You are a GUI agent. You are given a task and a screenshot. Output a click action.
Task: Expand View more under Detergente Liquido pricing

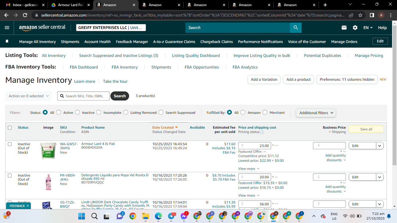(249, 195)
